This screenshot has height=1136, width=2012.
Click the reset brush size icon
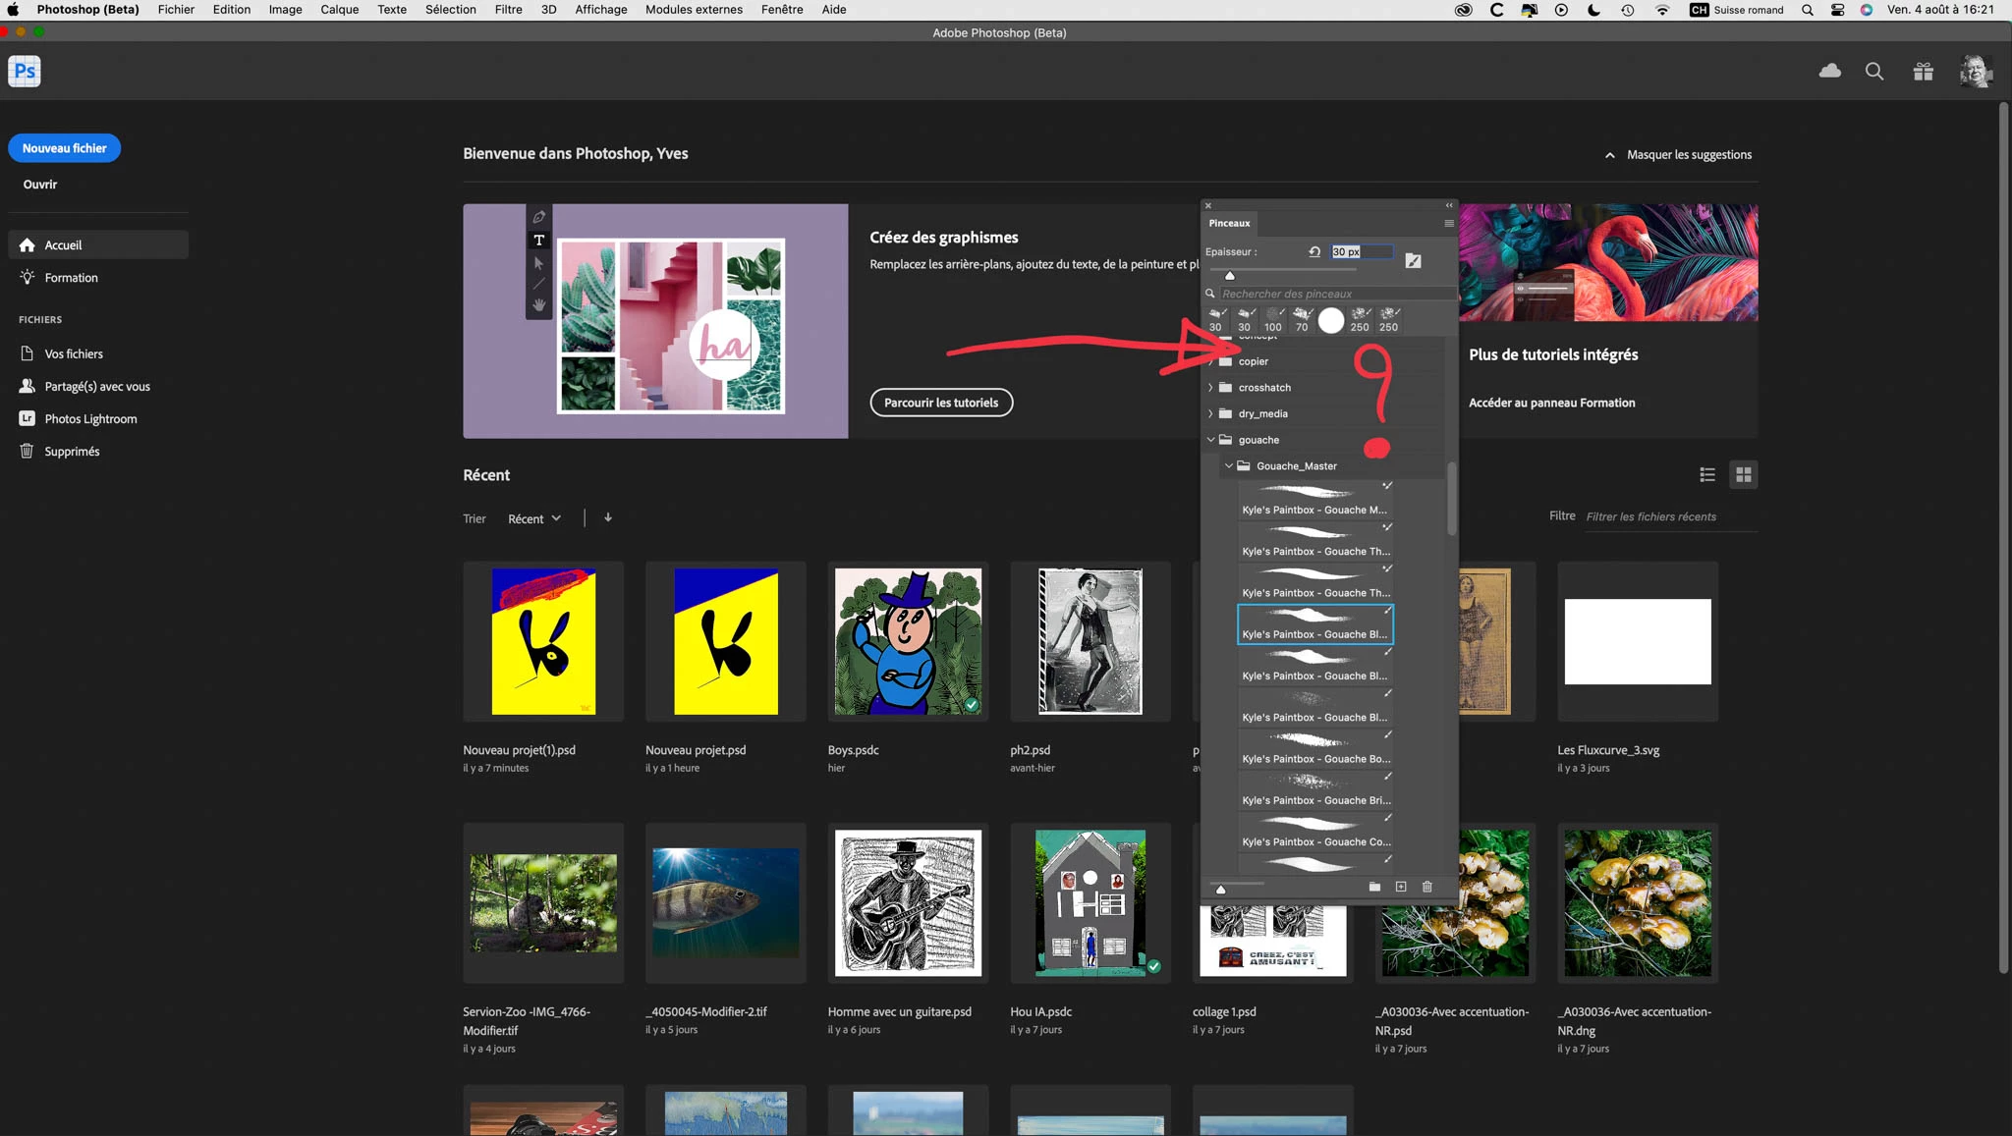pos(1314,252)
